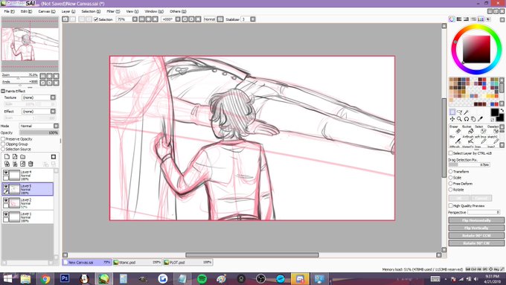Delete the selected layer with trash icon
The image size is (506, 285).
click(31, 164)
